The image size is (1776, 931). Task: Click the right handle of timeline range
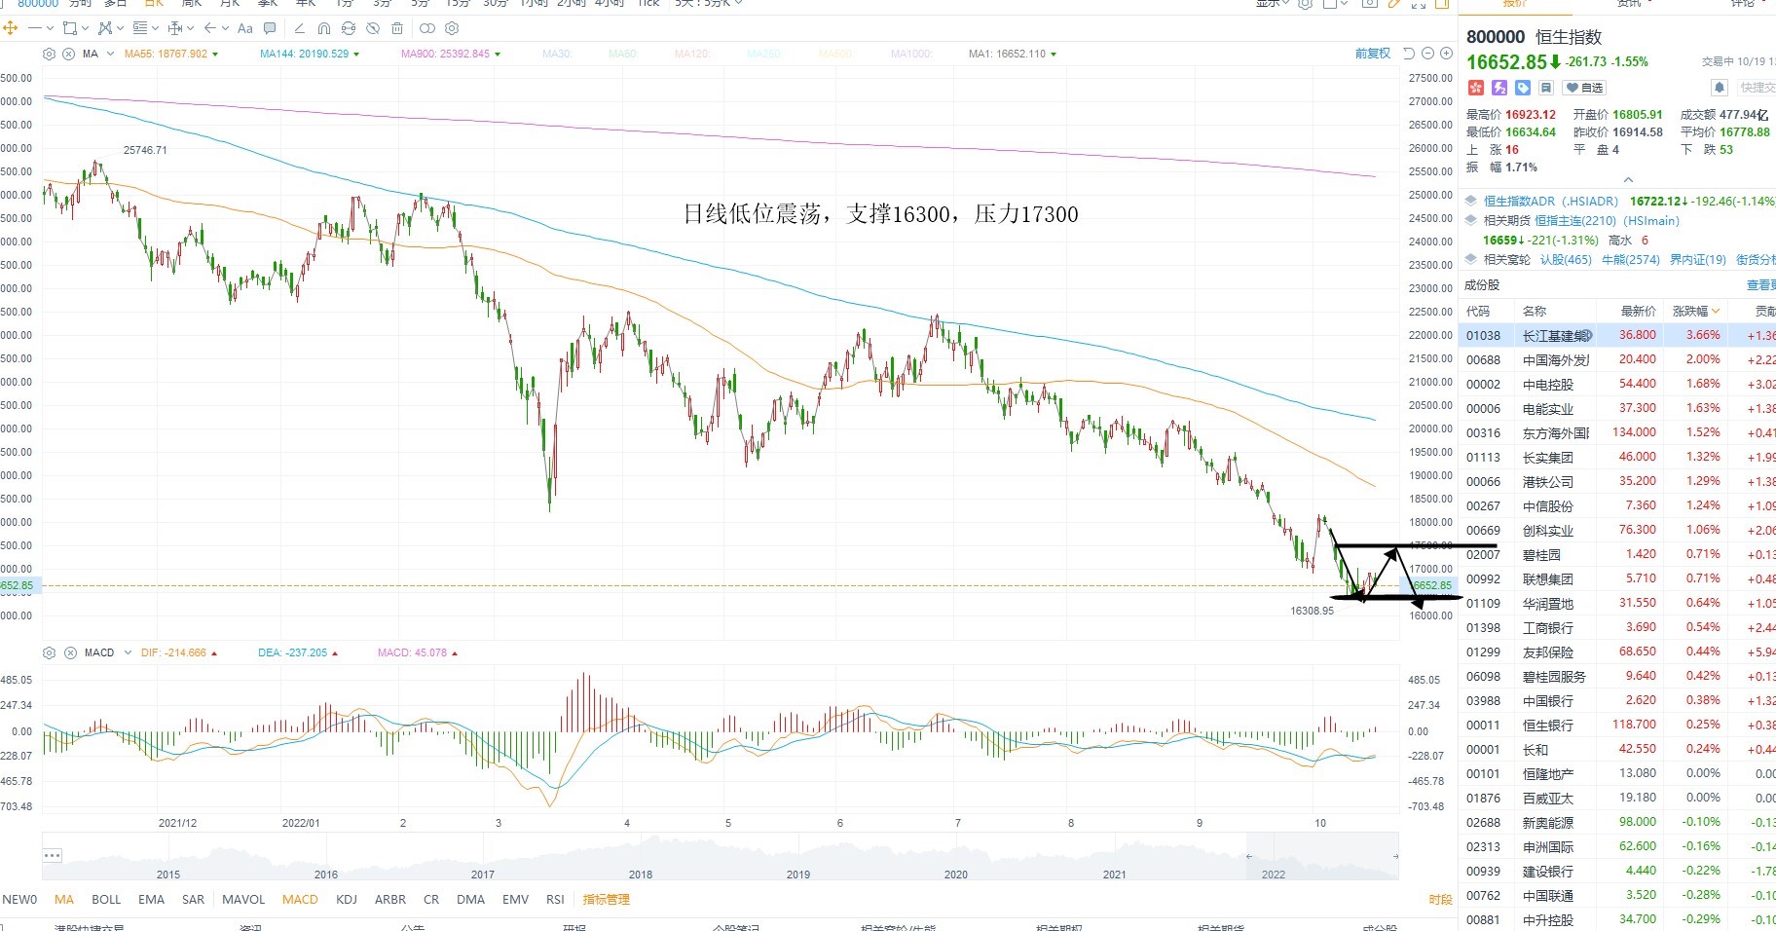[1395, 856]
